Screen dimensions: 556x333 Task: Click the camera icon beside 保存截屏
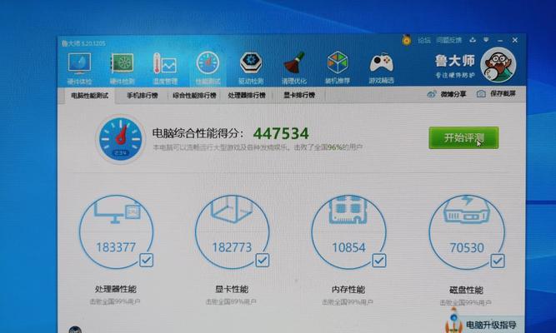tap(481, 94)
